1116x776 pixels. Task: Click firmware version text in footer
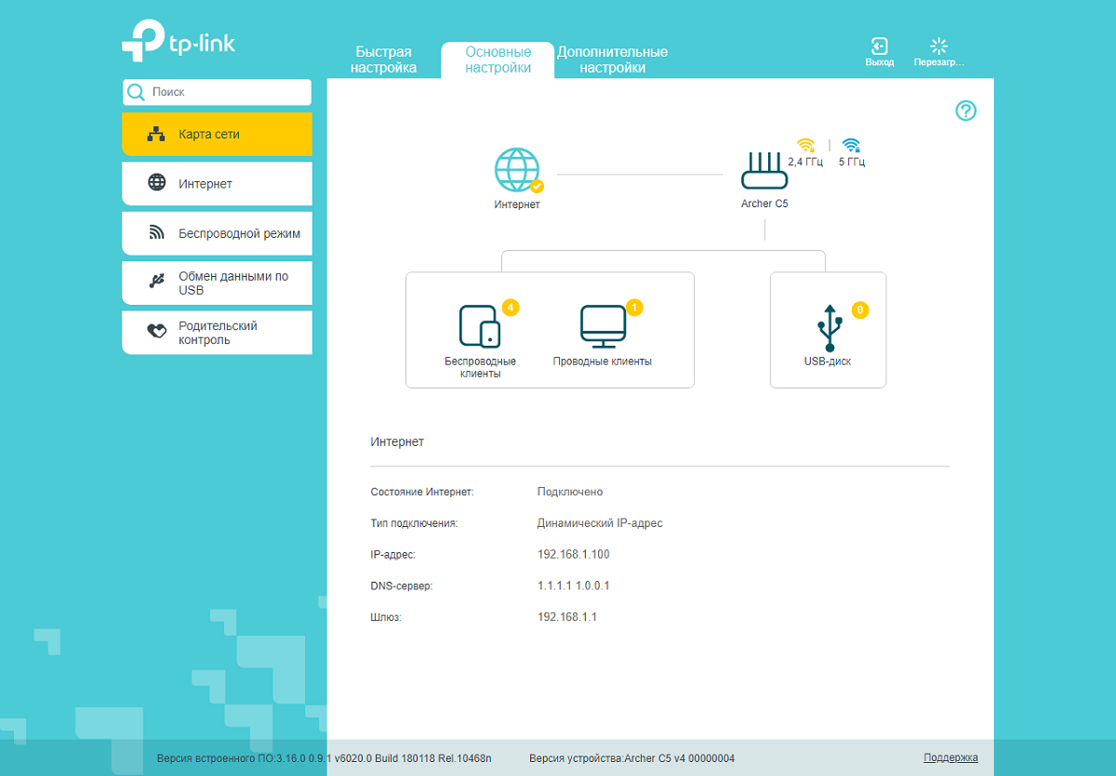click(x=324, y=758)
